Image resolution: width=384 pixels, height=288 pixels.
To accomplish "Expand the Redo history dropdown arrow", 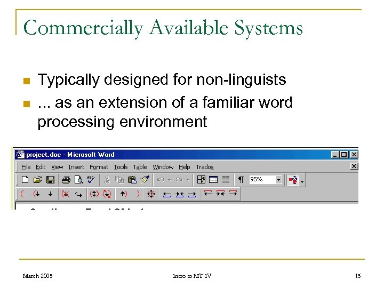I will tap(188, 180).
